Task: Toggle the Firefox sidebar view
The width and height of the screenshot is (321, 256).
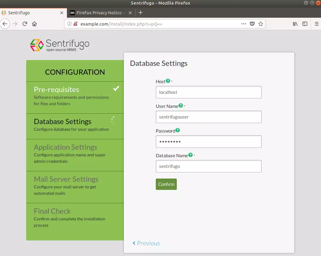Action: 305,24
